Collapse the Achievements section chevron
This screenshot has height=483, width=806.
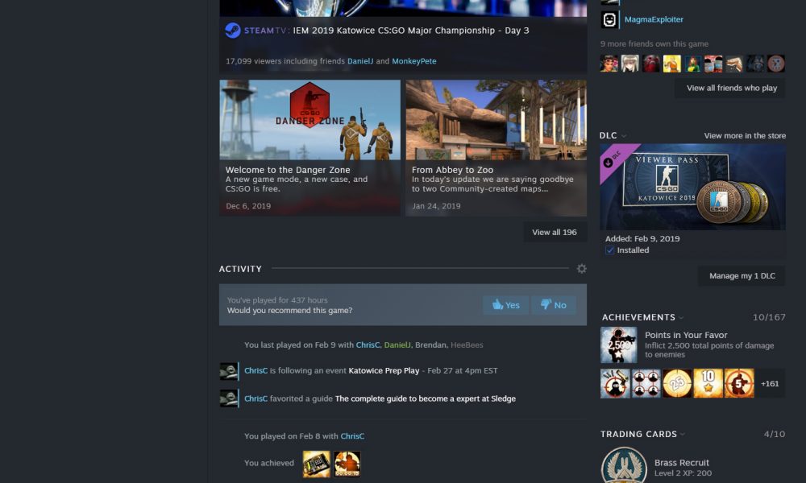coord(681,318)
